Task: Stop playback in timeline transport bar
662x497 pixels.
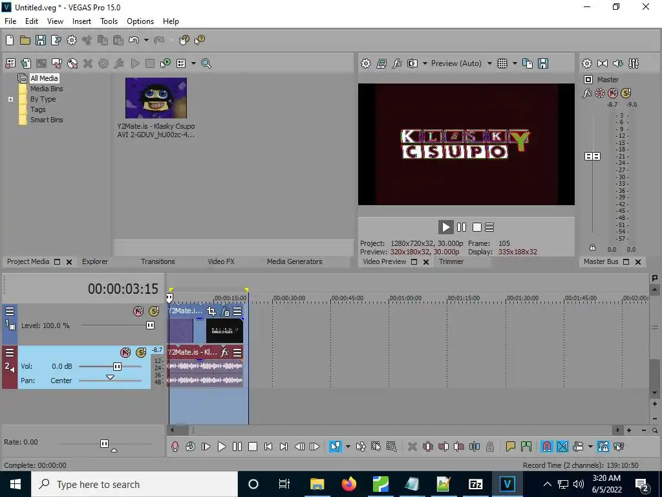Action: [253, 447]
